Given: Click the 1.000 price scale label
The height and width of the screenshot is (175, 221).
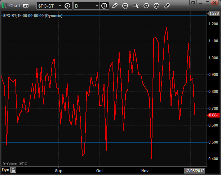Looking at the screenshot, I should pos(213,58).
